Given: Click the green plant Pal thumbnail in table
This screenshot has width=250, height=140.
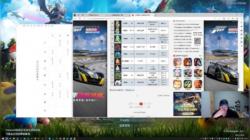Looking at the screenshot, I should (x=118, y=39).
